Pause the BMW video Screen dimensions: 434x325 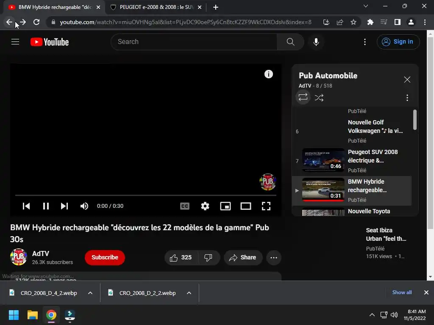tap(46, 206)
